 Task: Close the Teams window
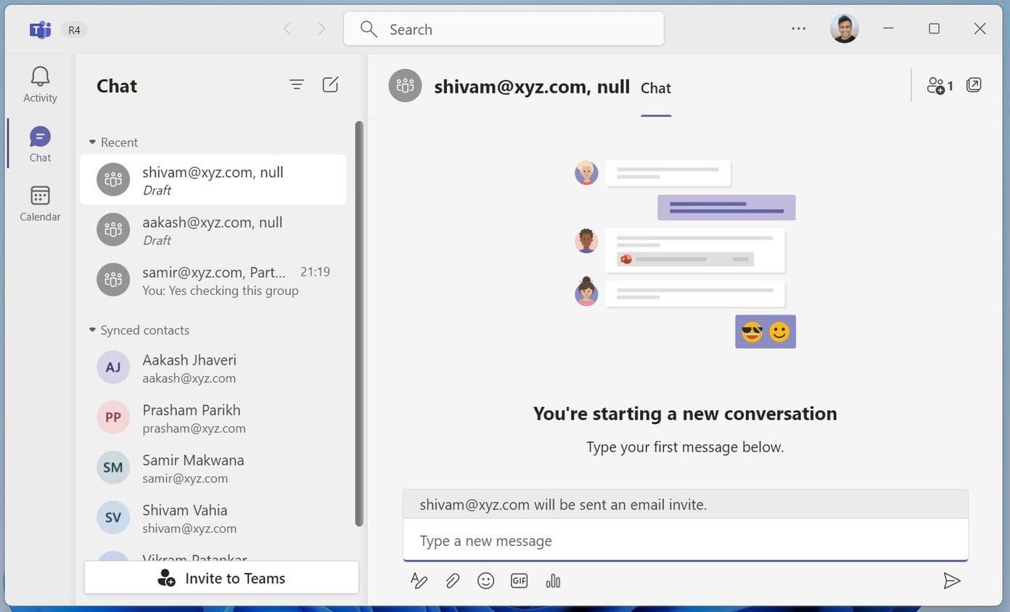click(x=980, y=29)
